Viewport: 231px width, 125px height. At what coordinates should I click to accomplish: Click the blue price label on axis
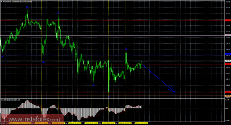(228, 54)
